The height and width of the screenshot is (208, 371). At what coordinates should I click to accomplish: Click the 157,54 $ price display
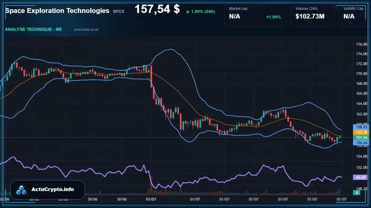[157, 9]
